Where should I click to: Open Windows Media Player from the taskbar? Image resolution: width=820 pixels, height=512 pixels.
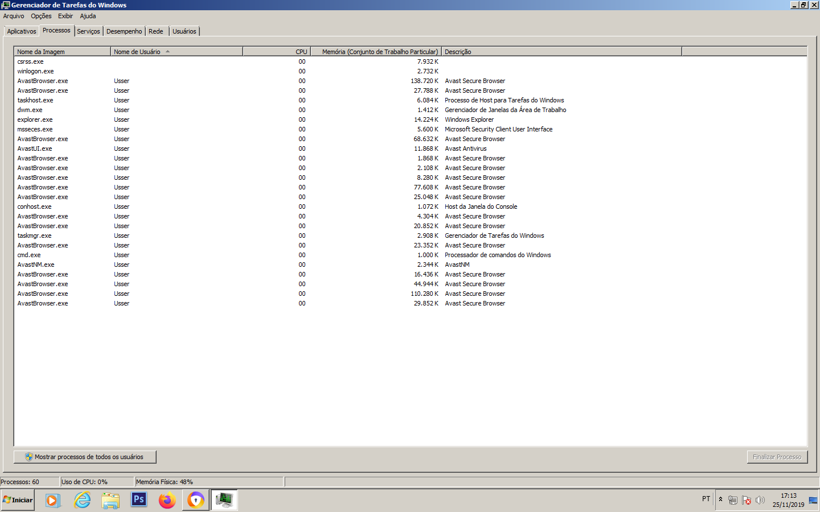[x=53, y=500]
